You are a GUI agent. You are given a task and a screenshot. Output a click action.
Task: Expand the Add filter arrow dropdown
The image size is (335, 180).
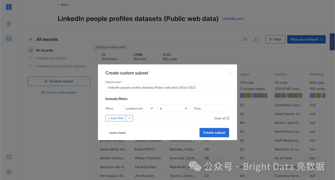coord(130,118)
